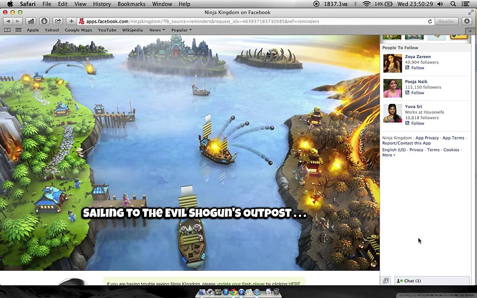Open the App Privacy link
This screenshot has width=477, height=298.
(x=427, y=138)
